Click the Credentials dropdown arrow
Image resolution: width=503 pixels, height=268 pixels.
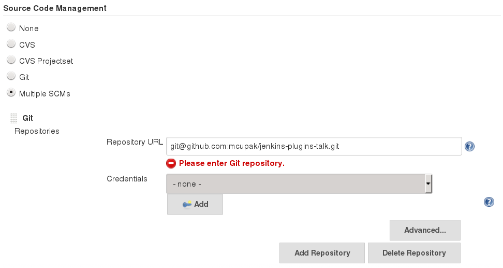click(428, 184)
